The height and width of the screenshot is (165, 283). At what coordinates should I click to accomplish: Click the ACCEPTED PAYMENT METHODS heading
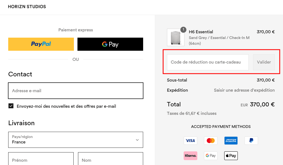click(221, 127)
